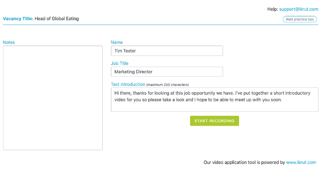
Task: Open the www.ikrut.com footer link
Action: click(x=301, y=162)
